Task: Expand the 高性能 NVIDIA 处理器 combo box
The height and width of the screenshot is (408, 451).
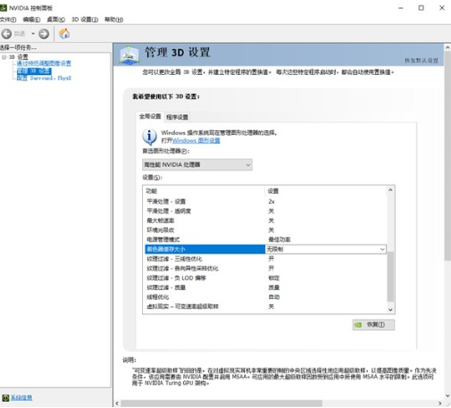Action: [197, 164]
